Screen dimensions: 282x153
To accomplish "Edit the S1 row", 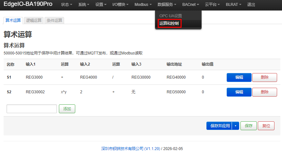I will click(239, 77).
